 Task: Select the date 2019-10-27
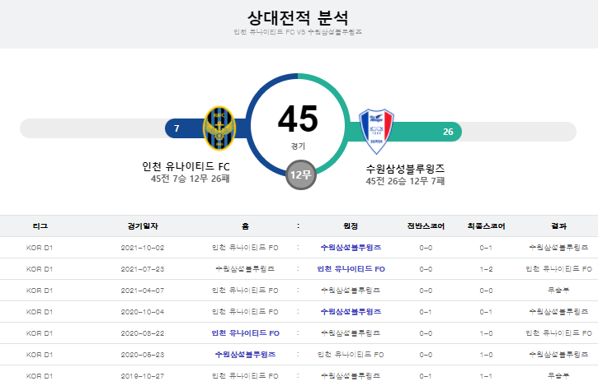143,376
